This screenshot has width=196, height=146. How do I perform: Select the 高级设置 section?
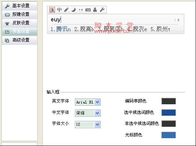coord(20,40)
